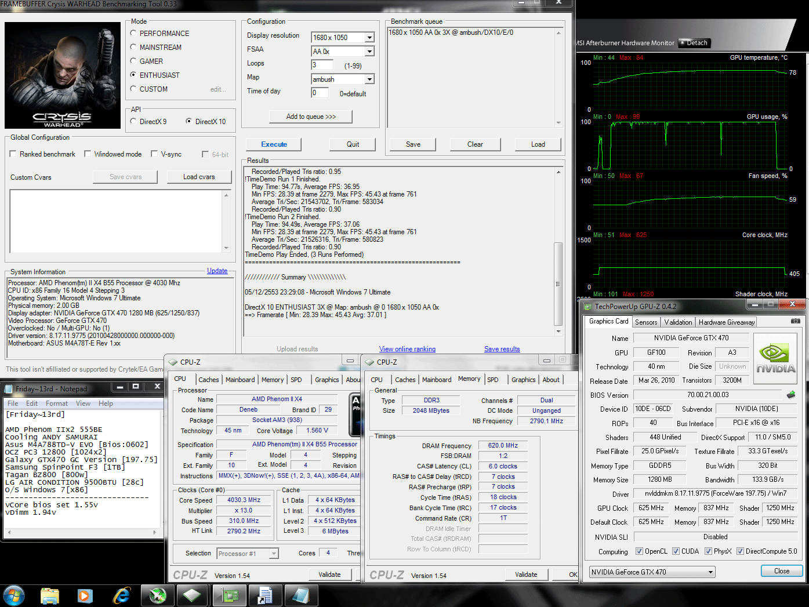Click the GPU-Z graphics card taskbar icon

(230, 595)
